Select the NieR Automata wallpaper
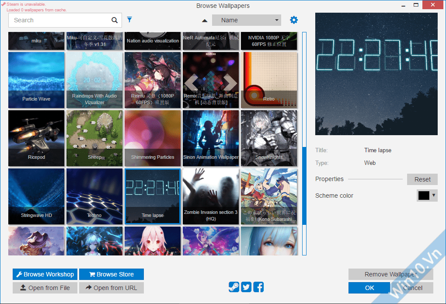Viewport: 446px width, 304px height. coord(211,41)
